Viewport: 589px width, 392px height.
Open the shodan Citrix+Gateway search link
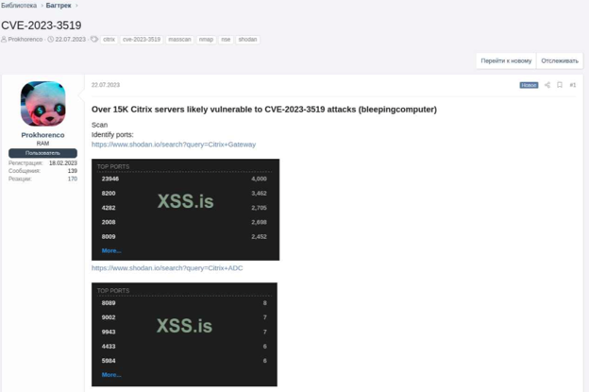pyautogui.click(x=174, y=145)
